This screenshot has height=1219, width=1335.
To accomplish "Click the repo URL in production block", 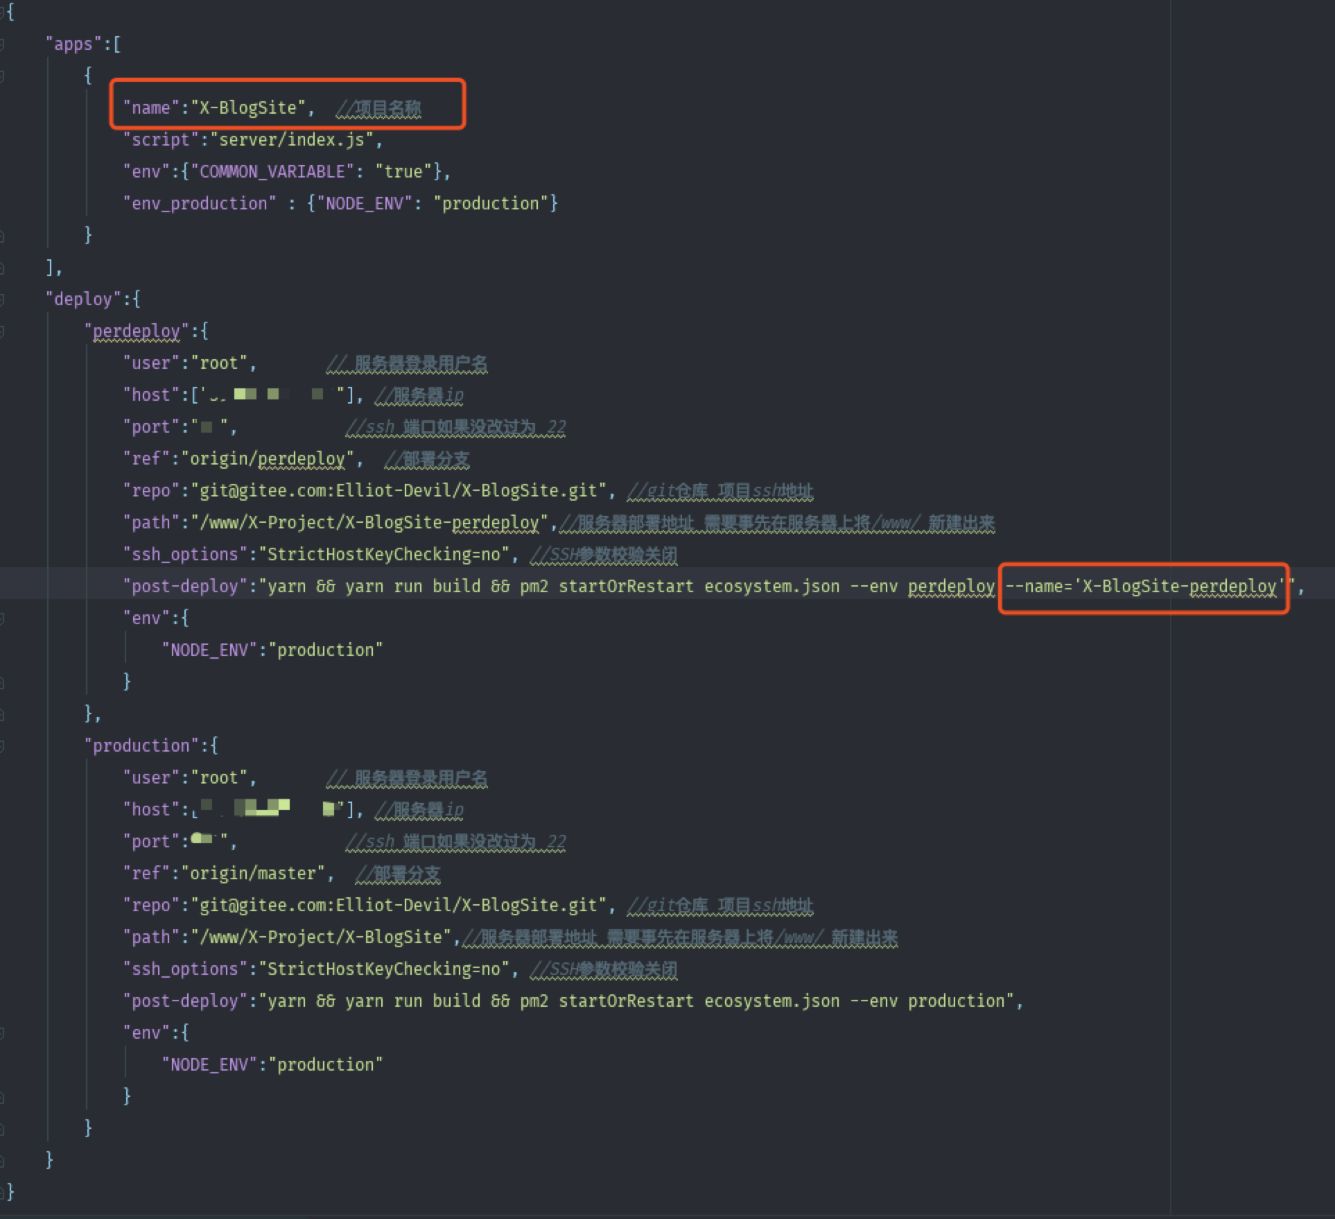I will click(x=399, y=906).
